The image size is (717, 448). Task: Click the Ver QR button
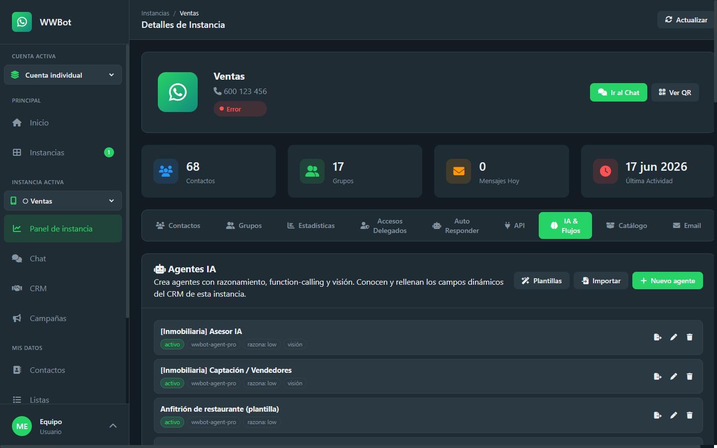click(675, 93)
